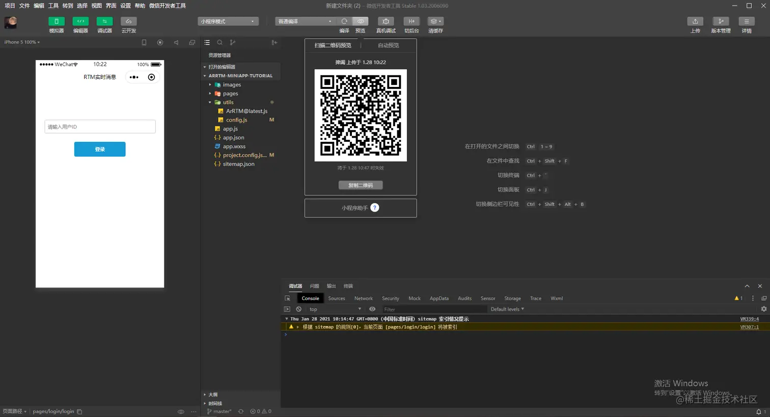This screenshot has height=417, width=770.
Task: Start 真机调试 remote device debugging
Action: 386,21
